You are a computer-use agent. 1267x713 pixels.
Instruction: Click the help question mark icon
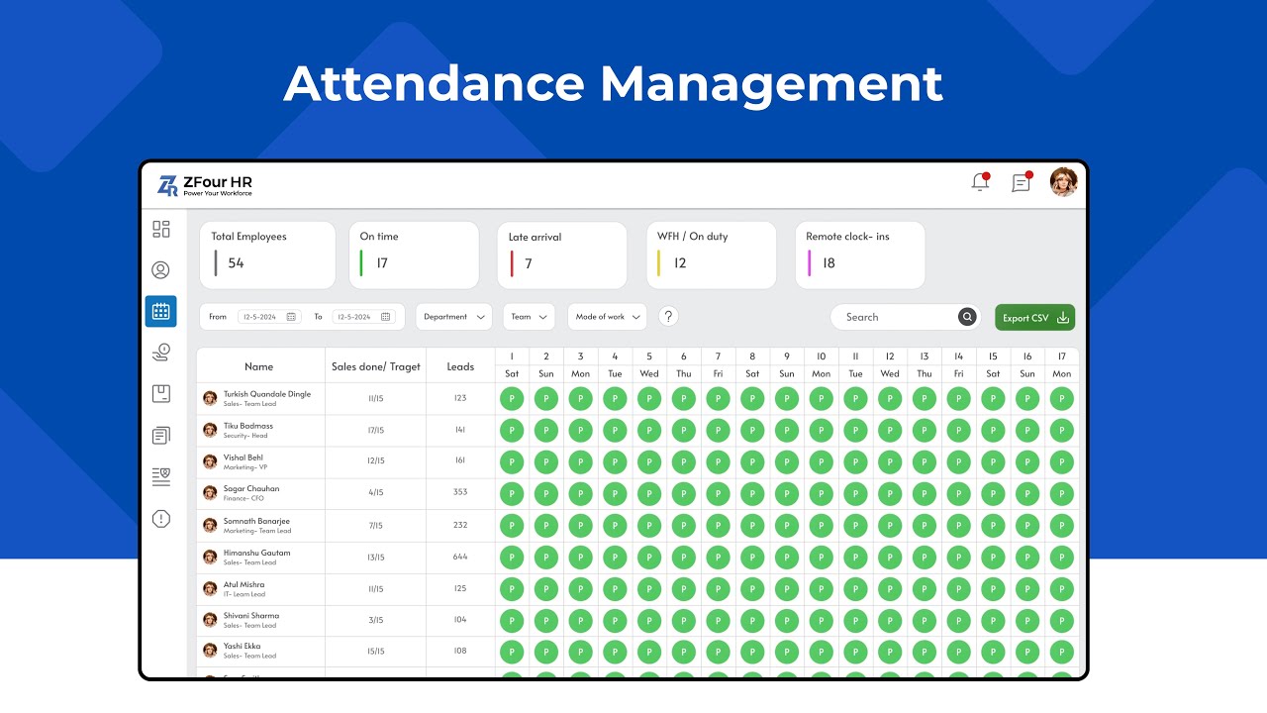(668, 317)
